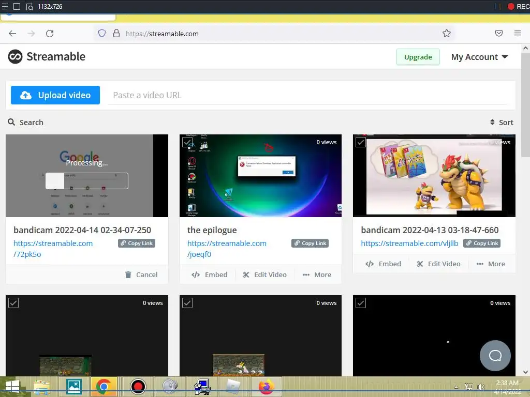Open the photos app taskbar icon
This screenshot has width=530, height=397.
73,387
